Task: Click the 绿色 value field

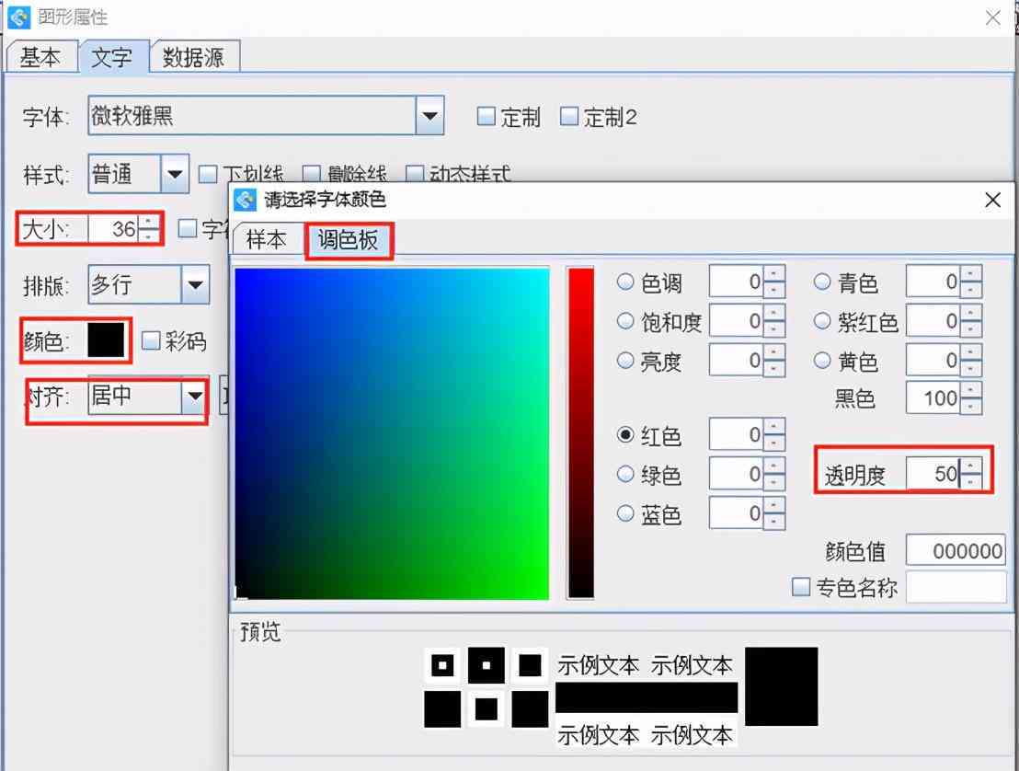Action: coord(736,474)
